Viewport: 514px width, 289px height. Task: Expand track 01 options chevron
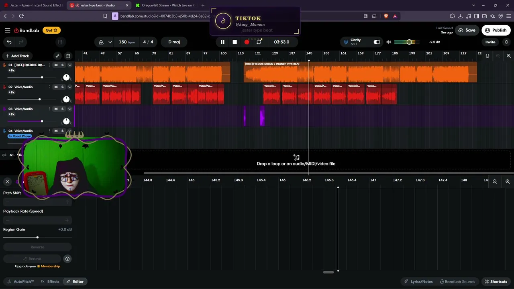[x=69, y=65]
